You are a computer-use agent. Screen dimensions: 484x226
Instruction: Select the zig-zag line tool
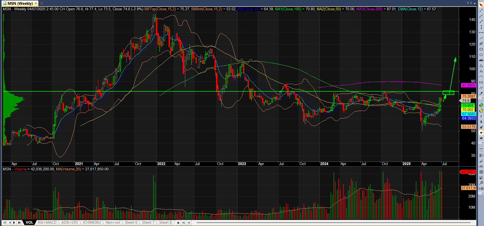point(481,88)
